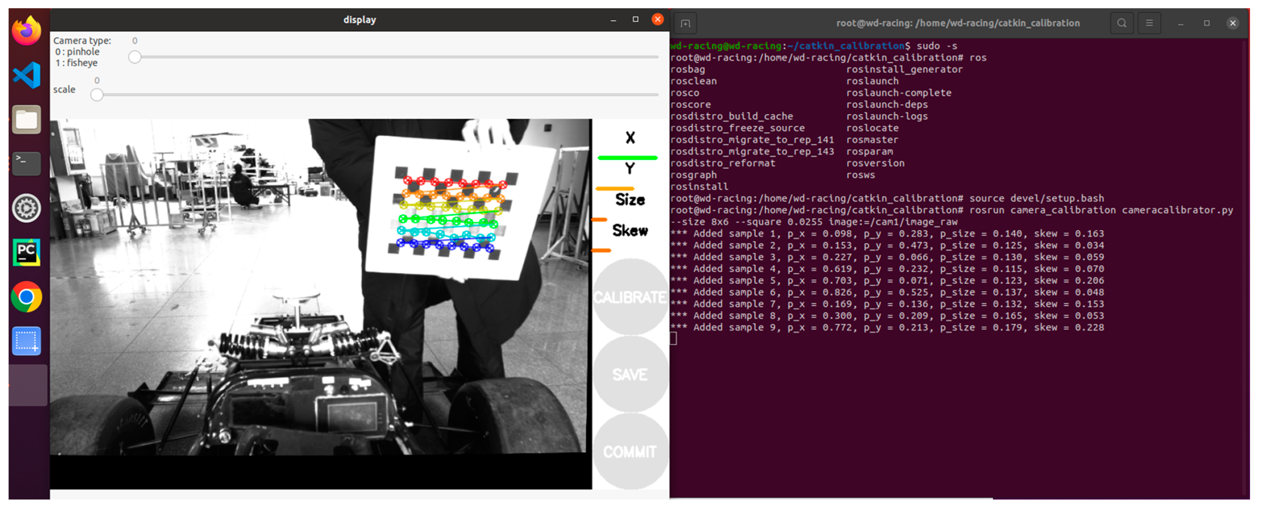Launch Visual Studio Code from dock
The height and width of the screenshot is (512, 1261).
point(26,75)
